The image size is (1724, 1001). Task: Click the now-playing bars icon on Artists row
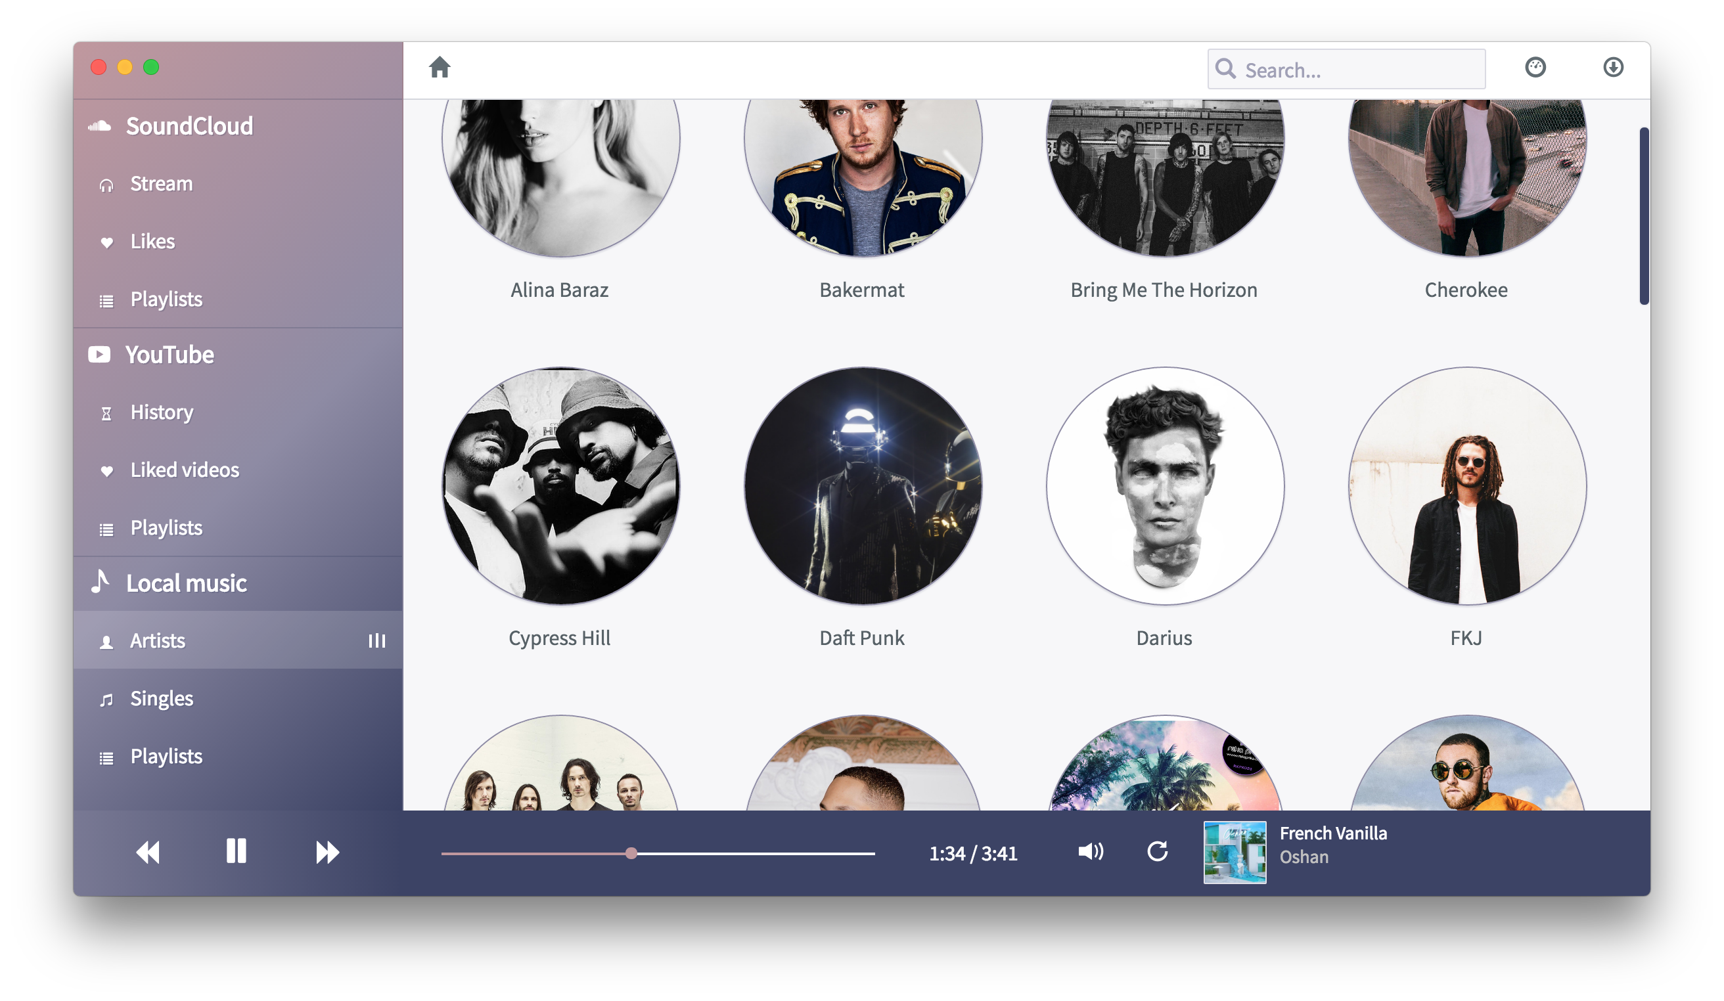(x=377, y=640)
